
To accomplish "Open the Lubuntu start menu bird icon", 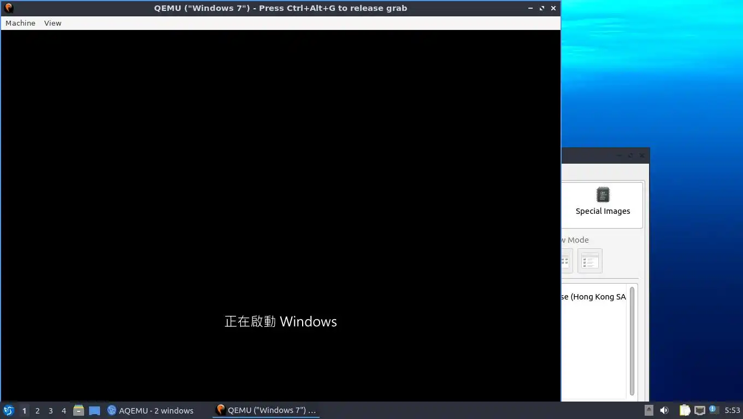I will (x=8, y=410).
